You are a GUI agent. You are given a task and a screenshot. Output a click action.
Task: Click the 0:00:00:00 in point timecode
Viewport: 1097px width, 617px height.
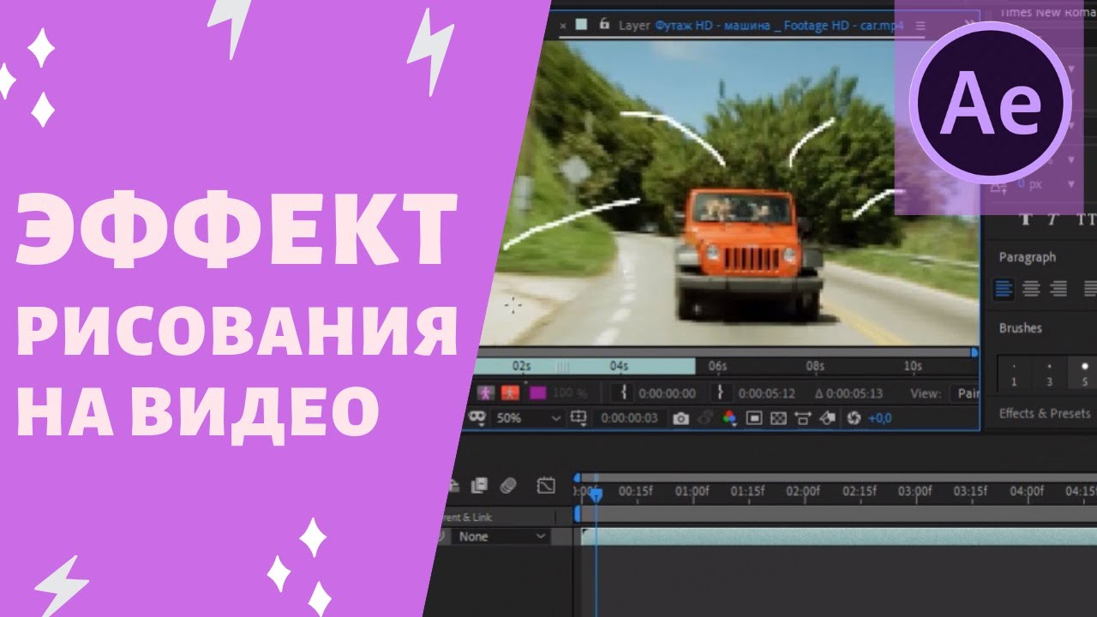pyautogui.click(x=667, y=393)
